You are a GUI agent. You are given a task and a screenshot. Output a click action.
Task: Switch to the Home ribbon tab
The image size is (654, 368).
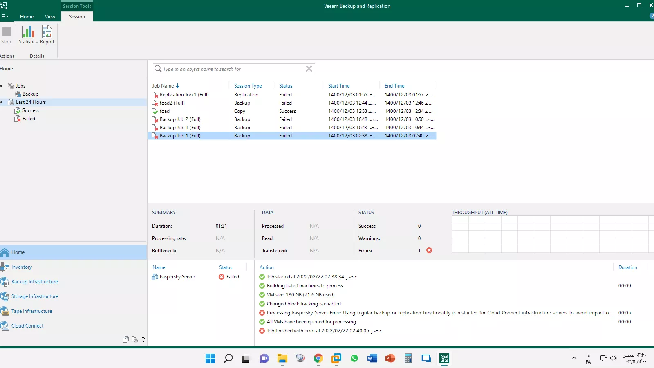click(27, 17)
